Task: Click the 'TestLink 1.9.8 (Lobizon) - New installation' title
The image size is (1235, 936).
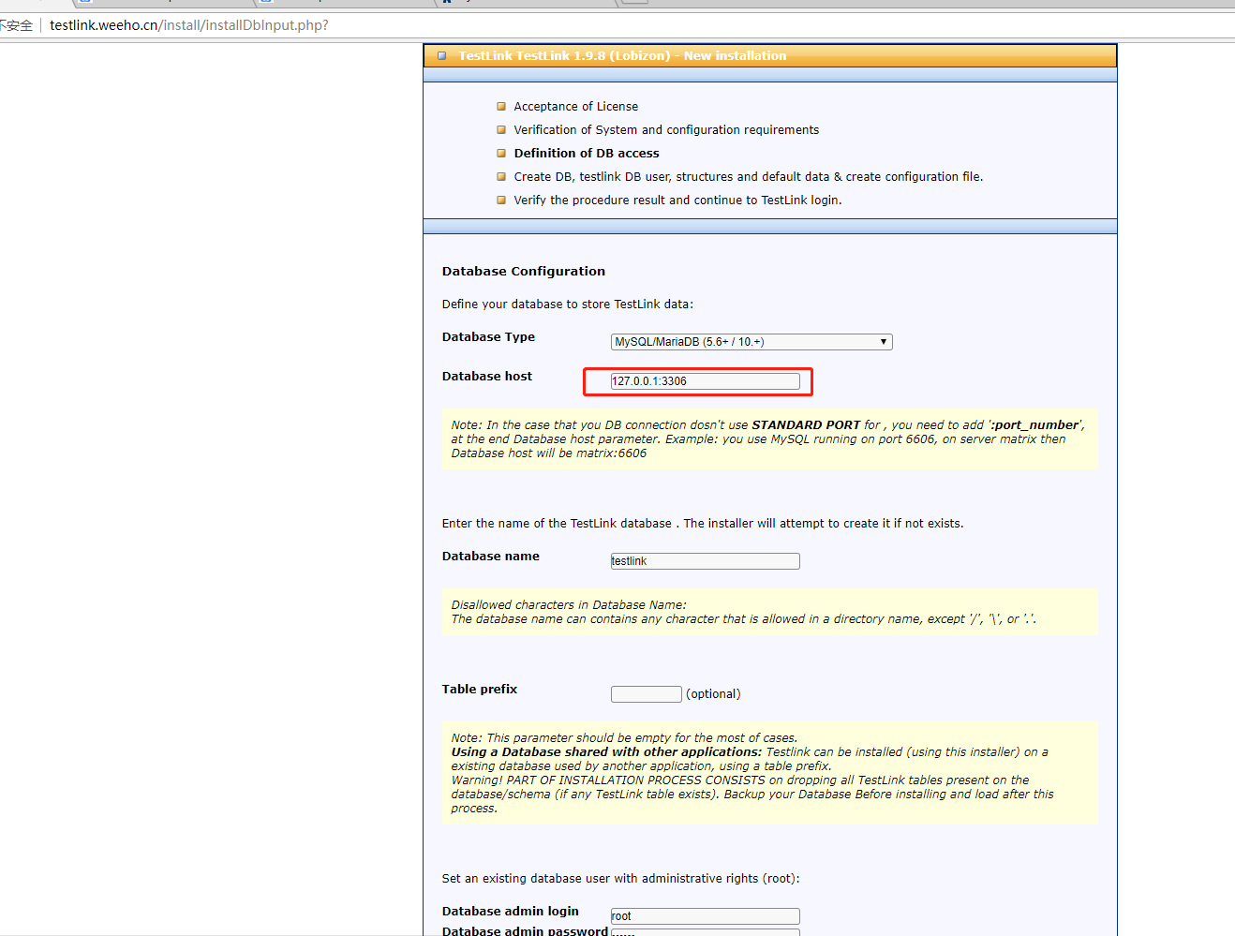Action: tap(622, 56)
